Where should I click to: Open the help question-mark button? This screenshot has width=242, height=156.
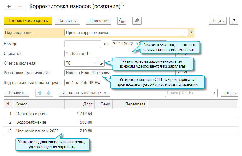click(x=234, y=21)
